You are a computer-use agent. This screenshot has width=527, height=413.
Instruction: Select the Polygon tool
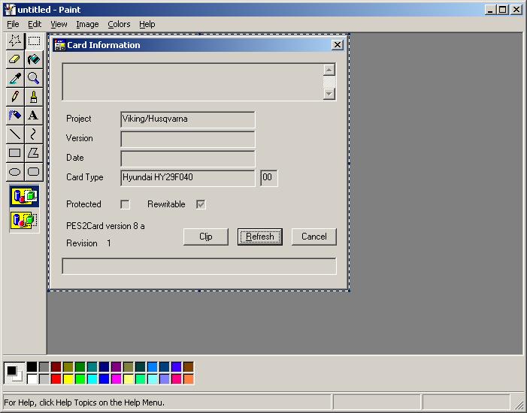pos(34,153)
